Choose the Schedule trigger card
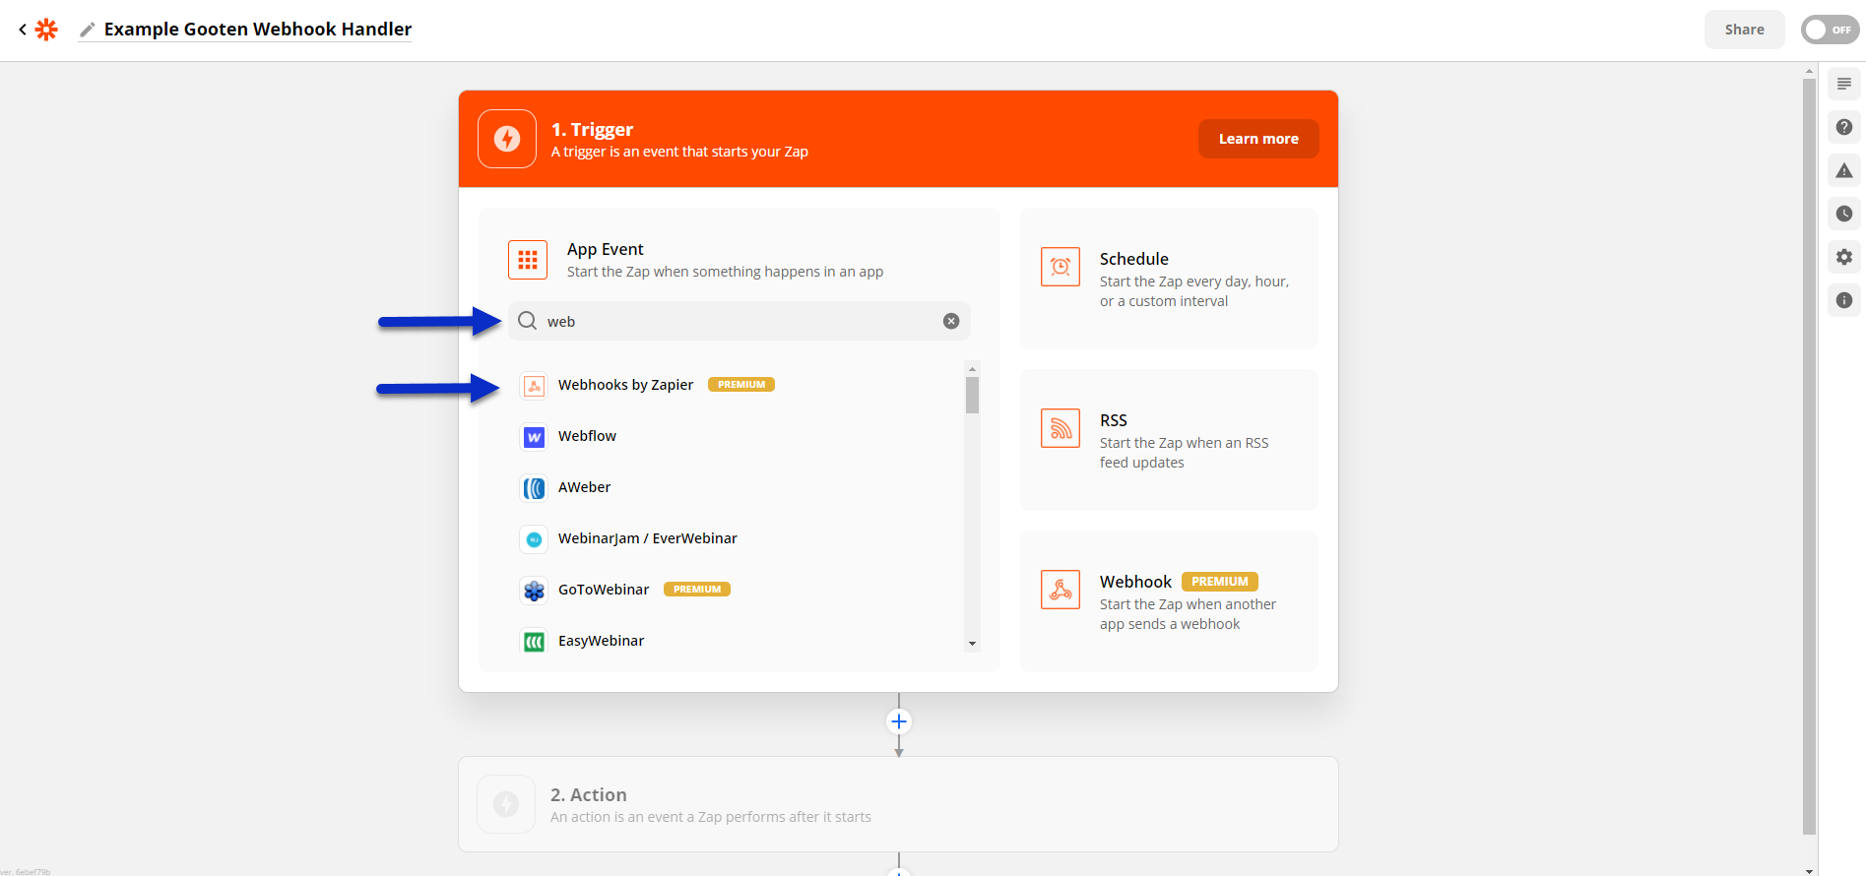 click(x=1169, y=279)
